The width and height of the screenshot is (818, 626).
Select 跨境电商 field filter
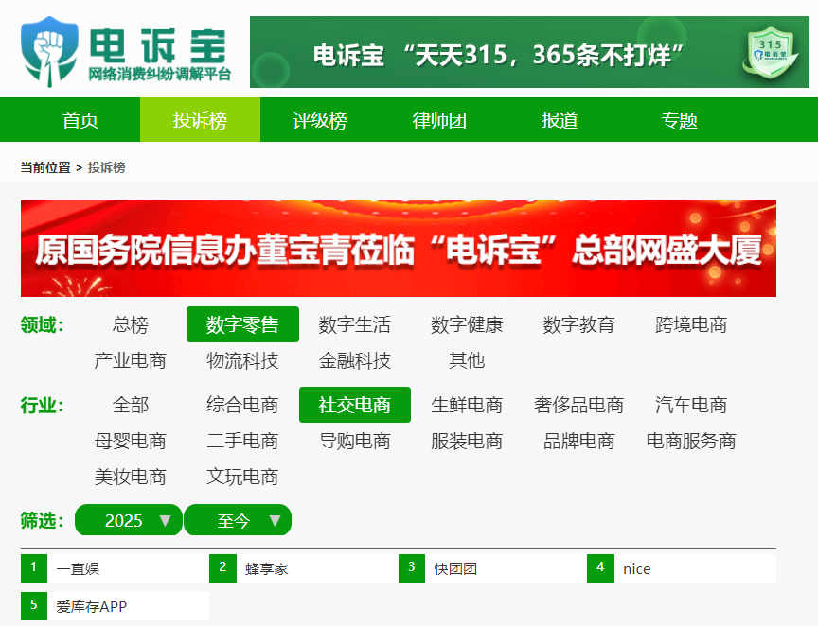pos(691,324)
